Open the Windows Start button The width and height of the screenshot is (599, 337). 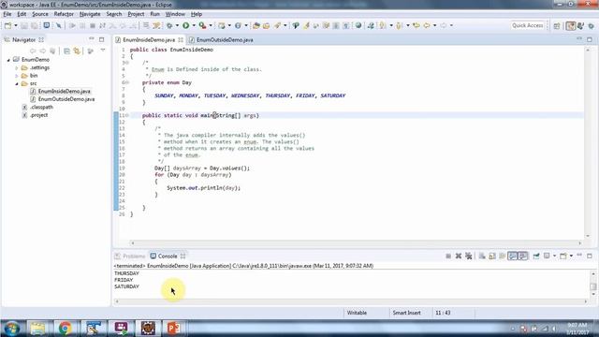pos(11,329)
